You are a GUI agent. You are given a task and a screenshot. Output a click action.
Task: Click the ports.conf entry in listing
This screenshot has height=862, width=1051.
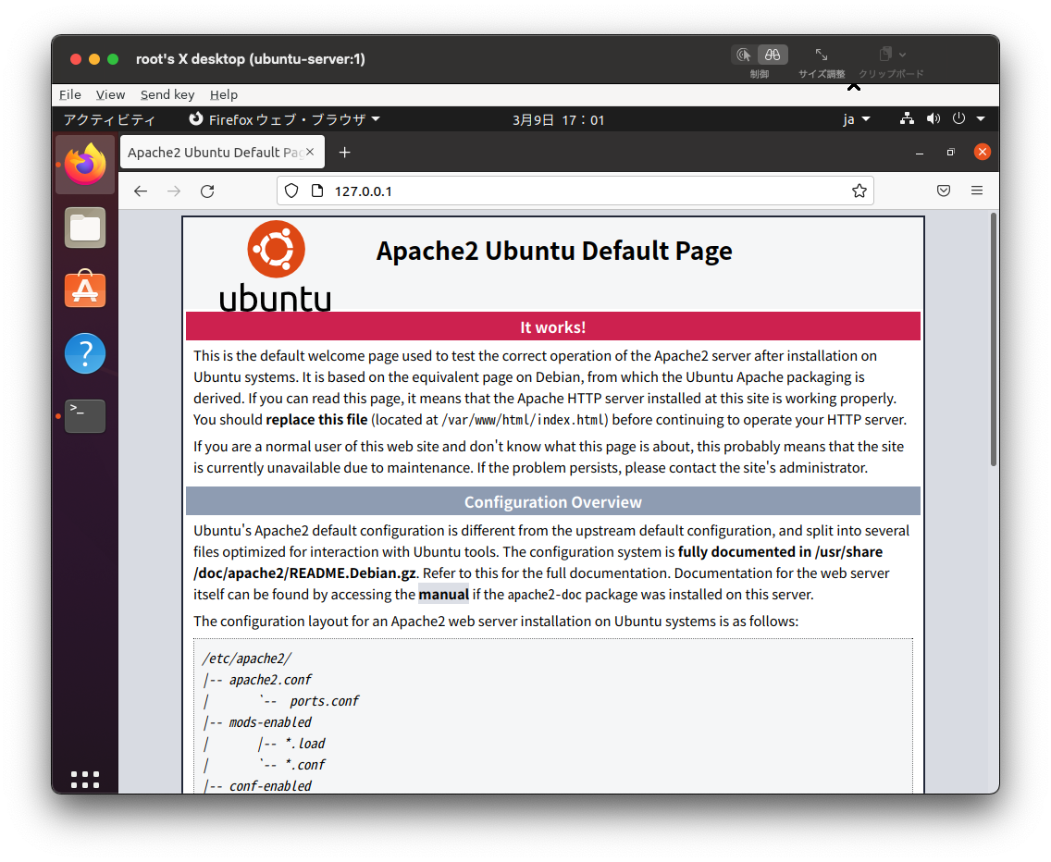coord(325,701)
